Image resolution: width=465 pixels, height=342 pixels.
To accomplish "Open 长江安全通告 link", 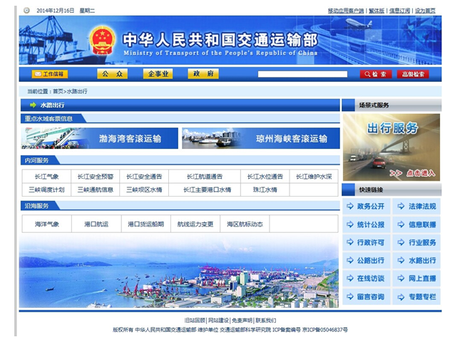I will pos(144,177).
